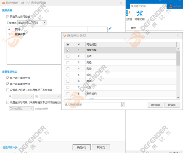Click 确定(O) in 选择网址类型 dialog

pyautogui.click(x=156, y=105)
